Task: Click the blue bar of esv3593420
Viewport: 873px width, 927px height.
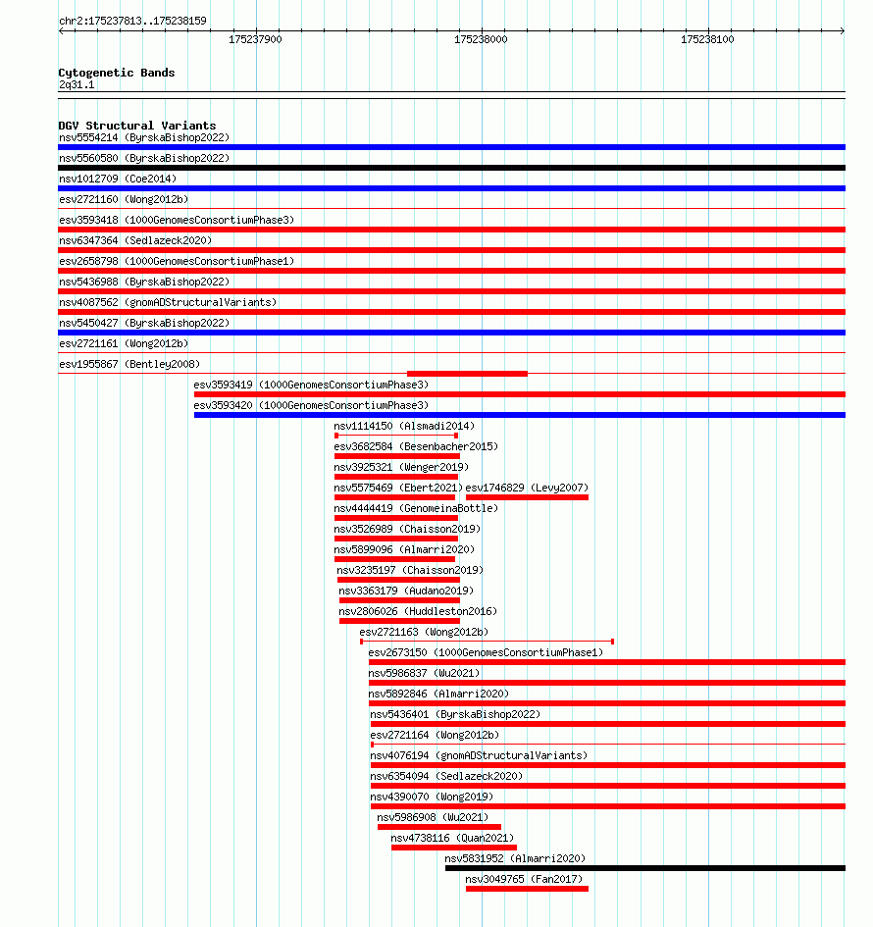Action: coord(520,415)
